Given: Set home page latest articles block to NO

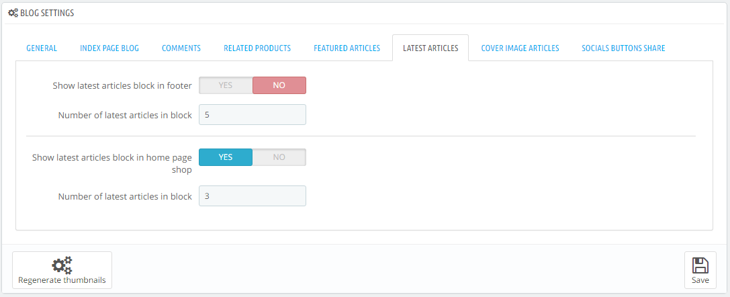Looking at the screenshot, I should click(279, 157).
